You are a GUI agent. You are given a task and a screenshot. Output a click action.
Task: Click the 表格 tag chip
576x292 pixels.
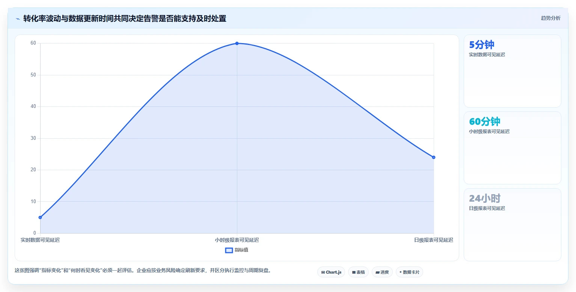pos(358,272)
